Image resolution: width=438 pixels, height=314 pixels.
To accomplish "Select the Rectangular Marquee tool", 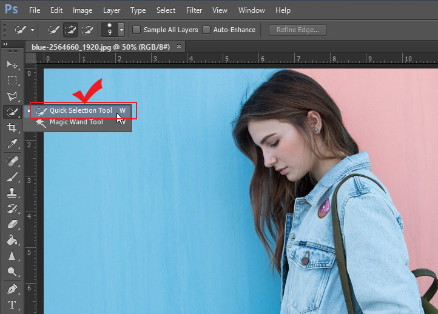I will coord(12,81).
